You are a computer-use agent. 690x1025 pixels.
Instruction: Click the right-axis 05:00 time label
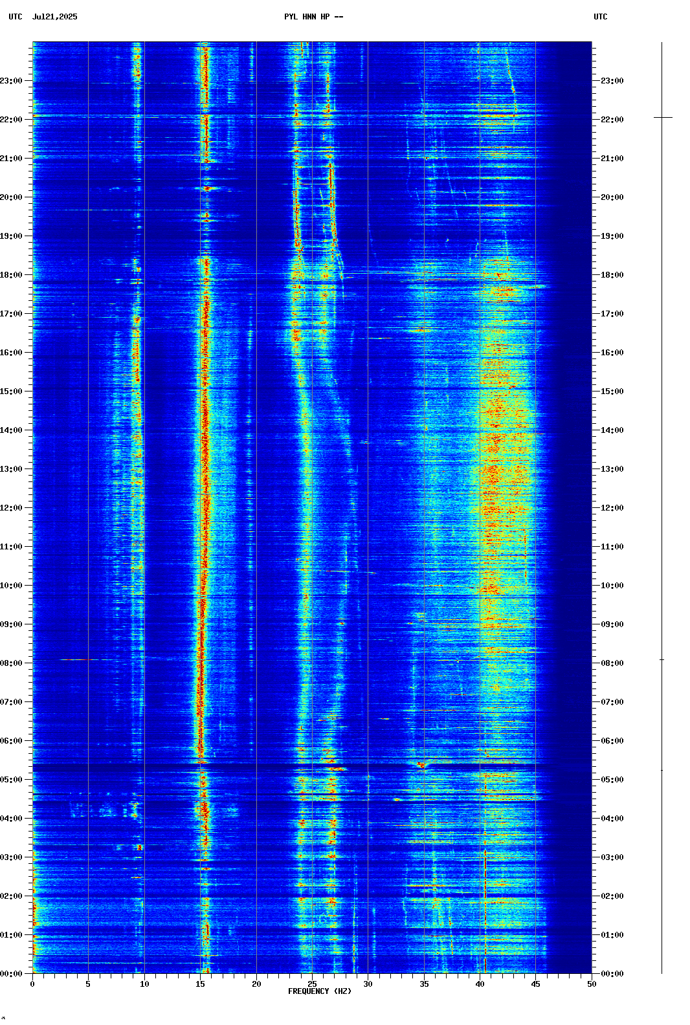(x=612, y=780)
